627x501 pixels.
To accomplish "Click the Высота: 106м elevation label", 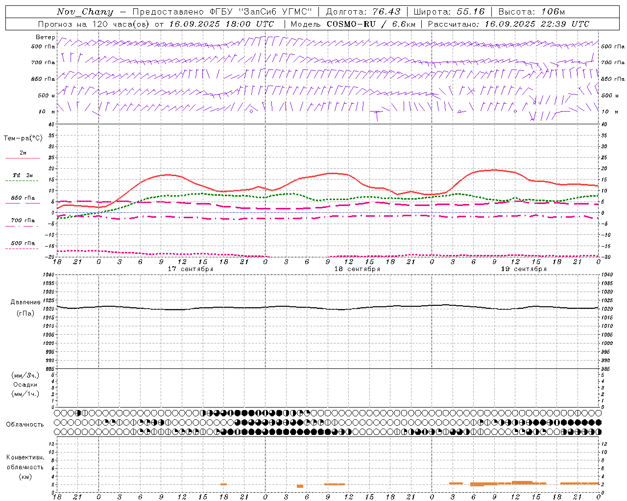I will click(531, 12).
